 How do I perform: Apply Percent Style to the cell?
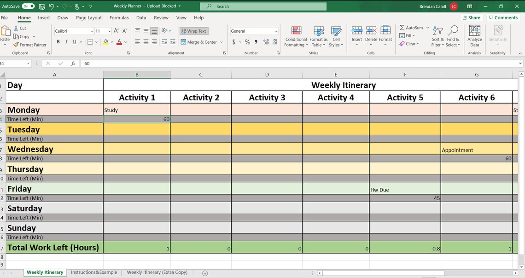pos(247,42)
